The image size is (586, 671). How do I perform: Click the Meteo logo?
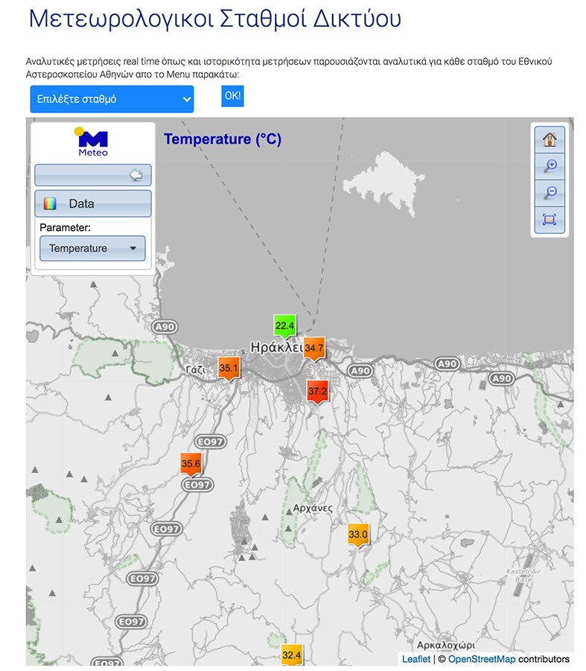click(x=93, y=141)
